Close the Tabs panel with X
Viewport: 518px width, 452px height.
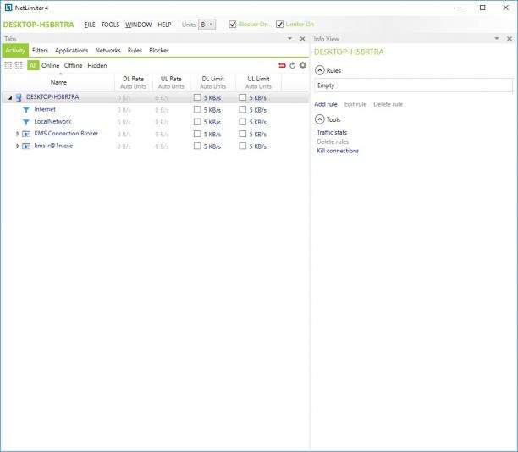tap(302, 39)
